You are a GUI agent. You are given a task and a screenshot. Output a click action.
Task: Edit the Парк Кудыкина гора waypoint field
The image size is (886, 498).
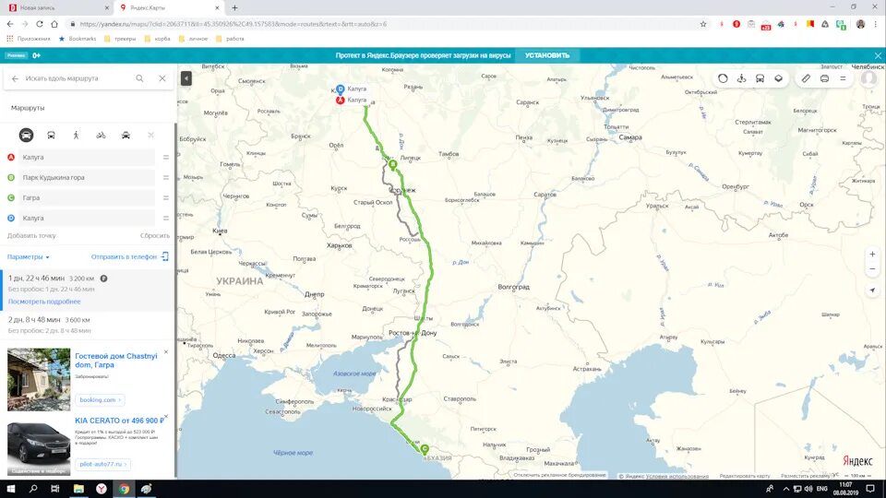tap(87, 177)
